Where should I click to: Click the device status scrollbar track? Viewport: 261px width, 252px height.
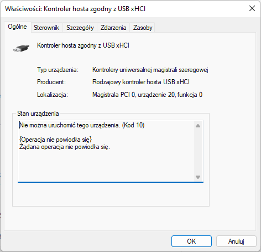click(x=198, y=151)
